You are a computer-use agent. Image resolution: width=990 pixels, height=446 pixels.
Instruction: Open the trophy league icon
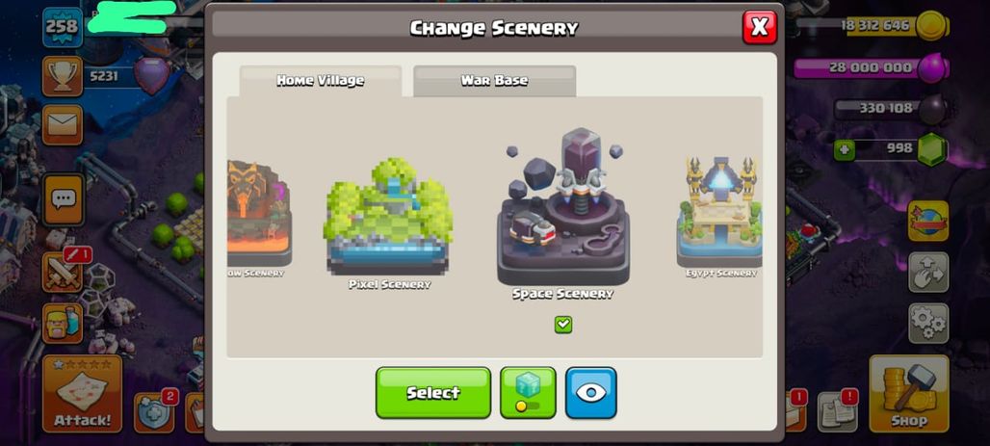(63, 76)
